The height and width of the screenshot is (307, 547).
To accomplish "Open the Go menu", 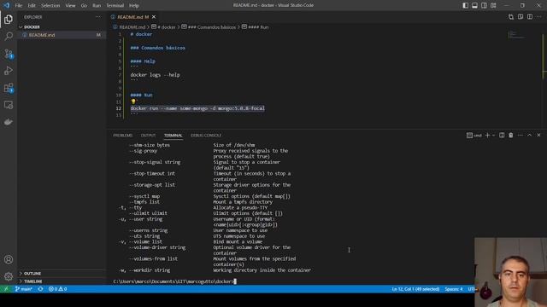I will 84,6.
